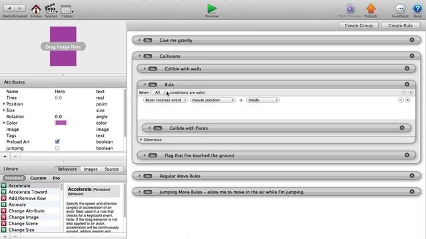426x239 pixels.
Task: Expand the Position attribute
Action: 4,104
